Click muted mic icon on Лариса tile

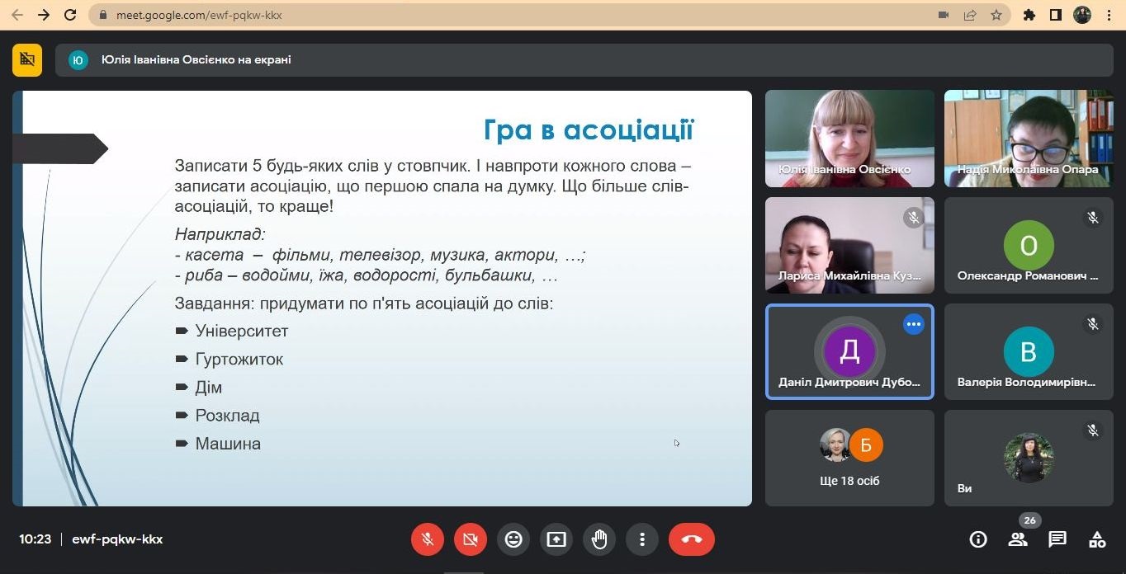[x=913, y=218]
